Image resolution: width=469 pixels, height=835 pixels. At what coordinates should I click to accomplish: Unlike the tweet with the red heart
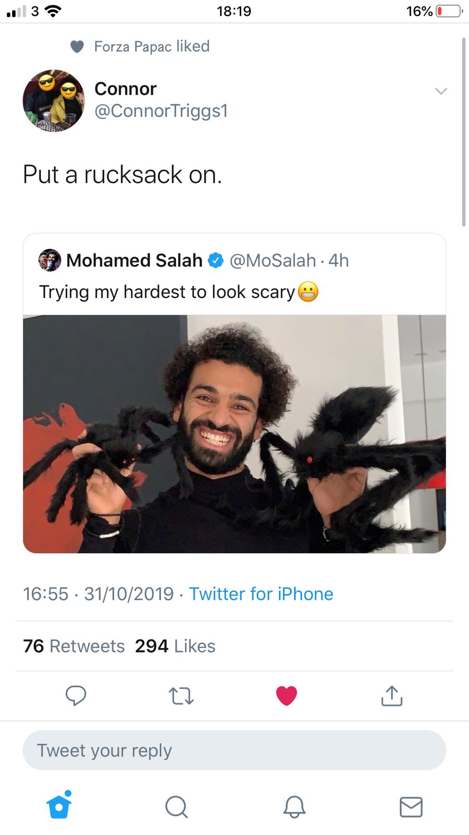[286, 696]
